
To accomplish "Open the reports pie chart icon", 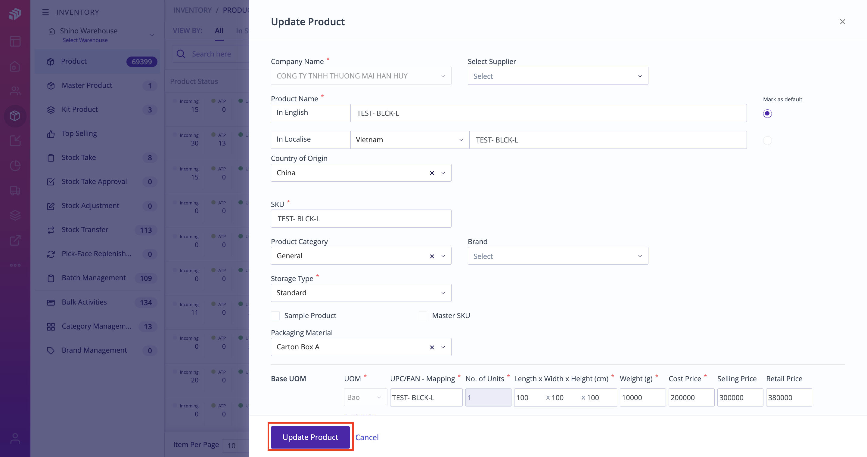I will (x=15, y=165).
